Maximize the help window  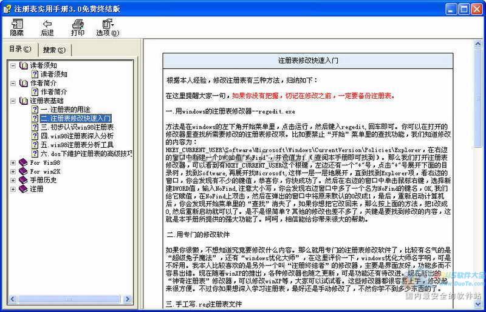464,9
